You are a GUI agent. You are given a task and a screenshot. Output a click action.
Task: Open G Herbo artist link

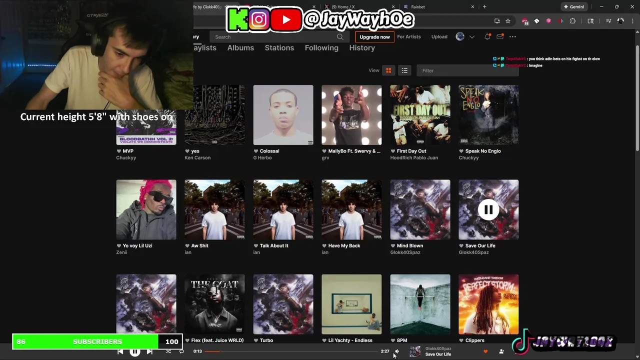tap(262, 158)
